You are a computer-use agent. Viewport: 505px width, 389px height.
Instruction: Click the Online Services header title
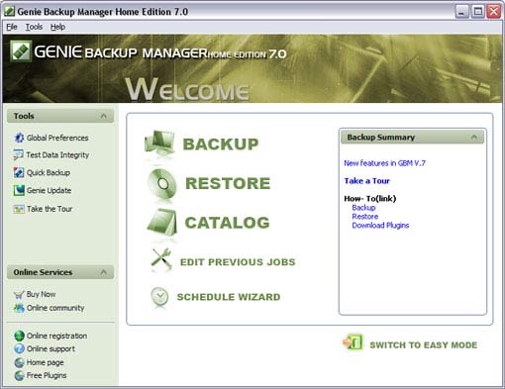click(x=43, y=272)
